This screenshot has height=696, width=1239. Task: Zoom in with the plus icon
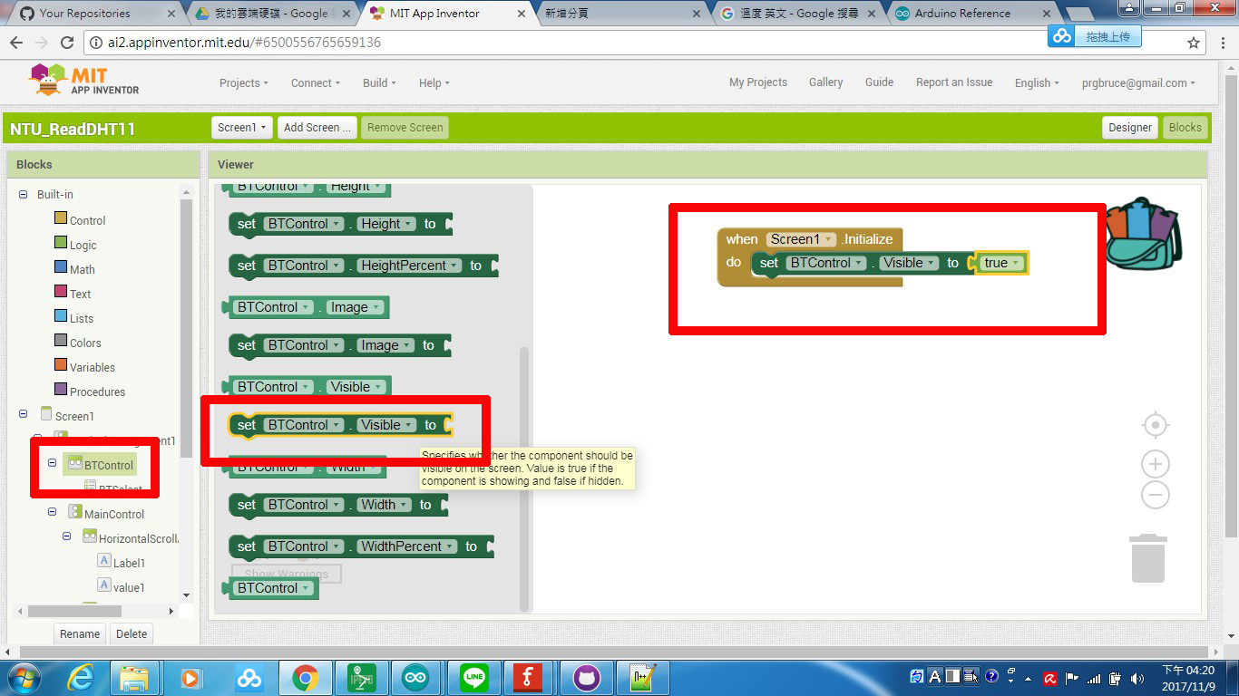click(1155, 464)
